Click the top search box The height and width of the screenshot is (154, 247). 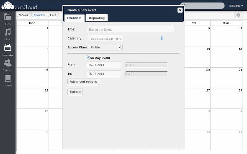(x=202, y=6)
